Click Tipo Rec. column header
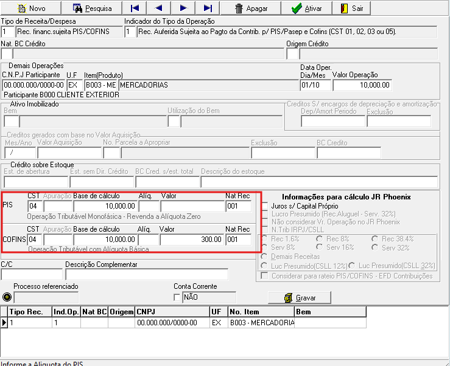Viewport: 450px width, 366px height. [30, 312]
